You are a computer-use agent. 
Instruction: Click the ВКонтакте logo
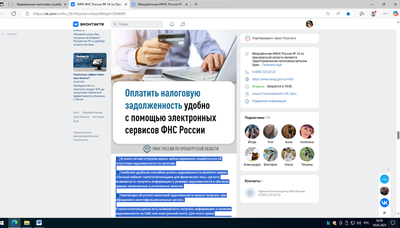click(88, 24)
